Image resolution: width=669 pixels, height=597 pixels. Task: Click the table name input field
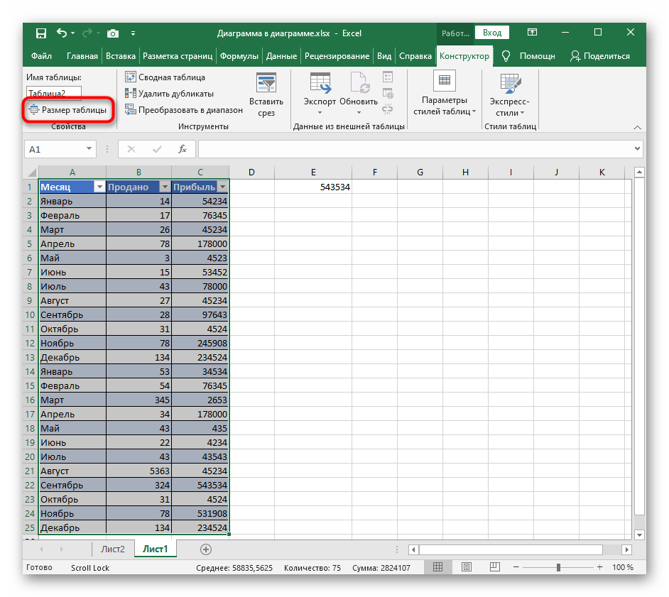coord(54,92)
